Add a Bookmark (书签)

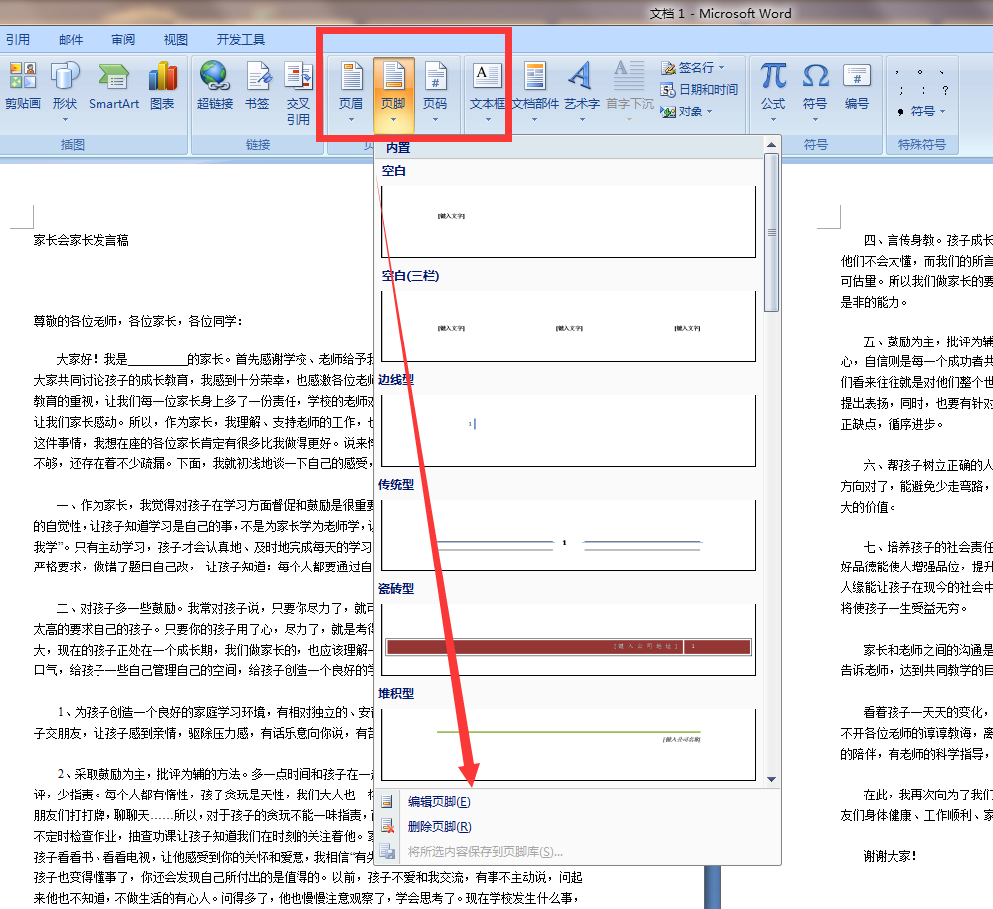click(x=257, y=88)
